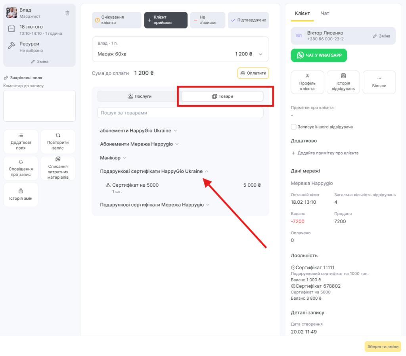Click the Оплатити button
Screen dimensions: 406x356
click(253, 73)
